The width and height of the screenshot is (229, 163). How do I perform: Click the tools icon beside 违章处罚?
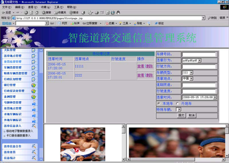(34, 152)
